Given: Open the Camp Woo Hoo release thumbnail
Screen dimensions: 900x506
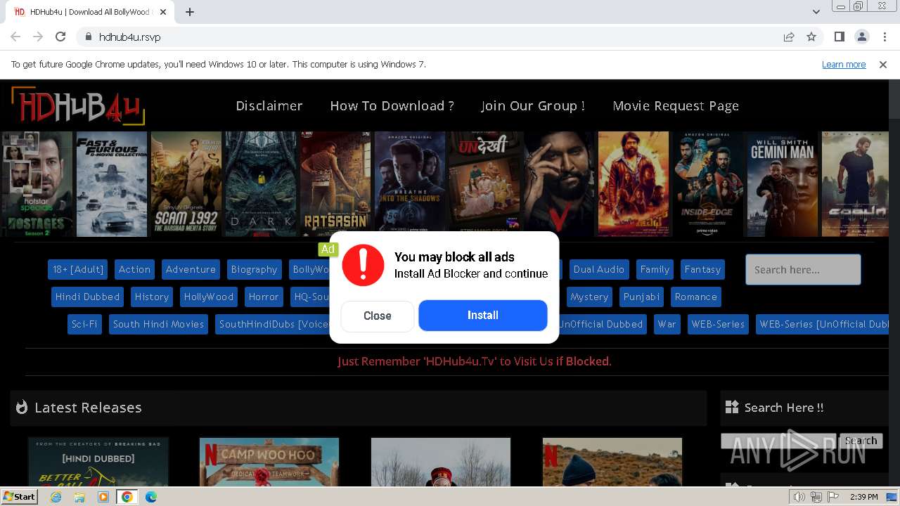Looking at the screenshot, I should pyautogui.click(x=269, y=462).
